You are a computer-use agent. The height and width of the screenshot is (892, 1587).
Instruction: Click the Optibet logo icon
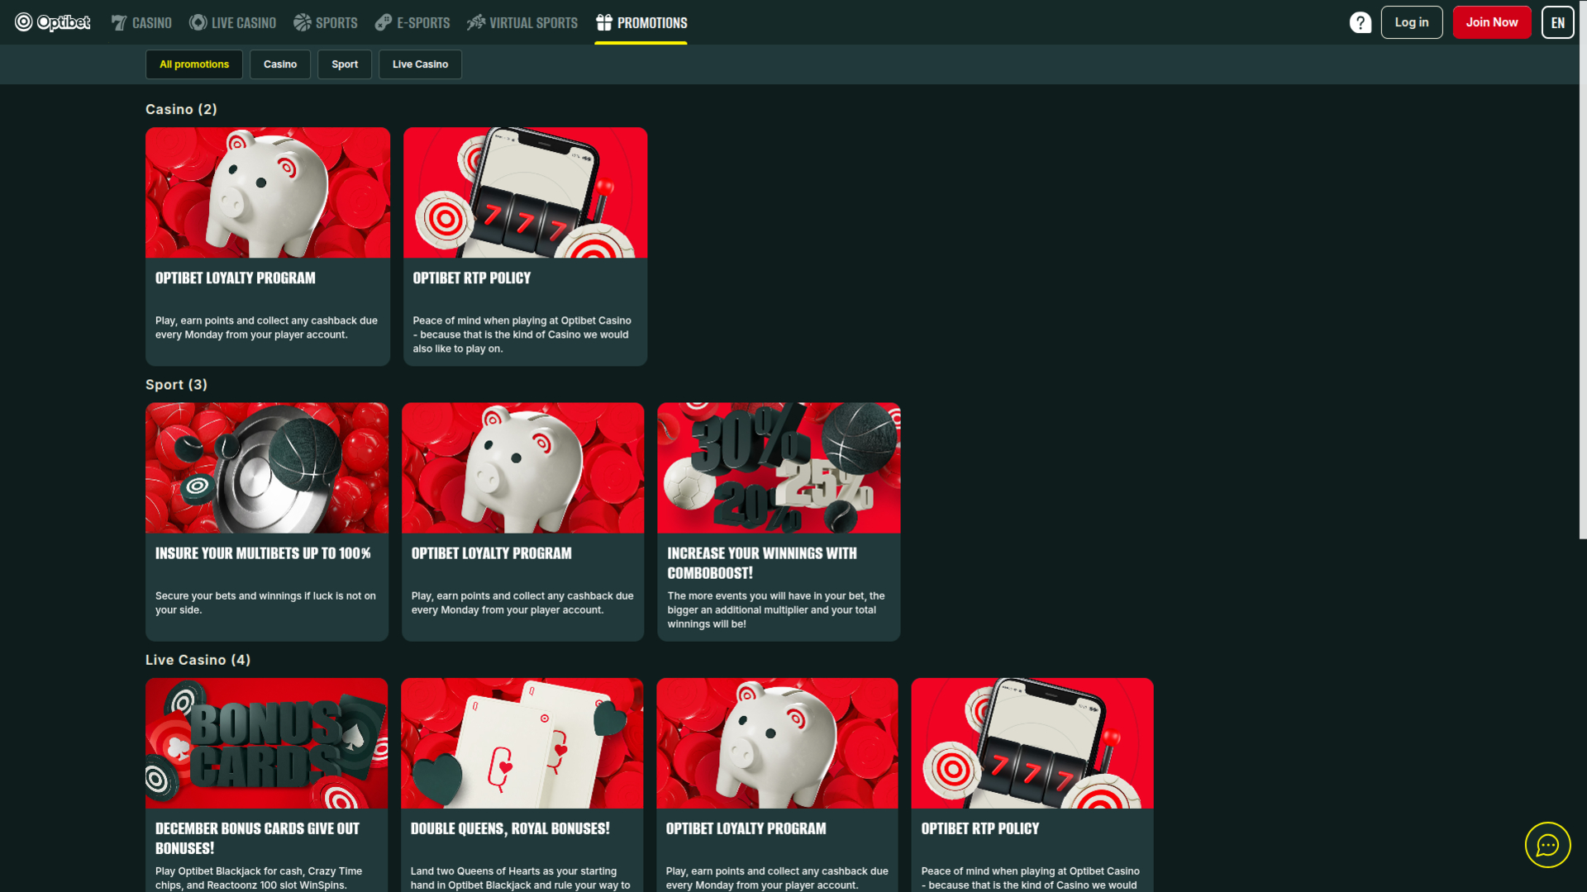click(24, 22)
